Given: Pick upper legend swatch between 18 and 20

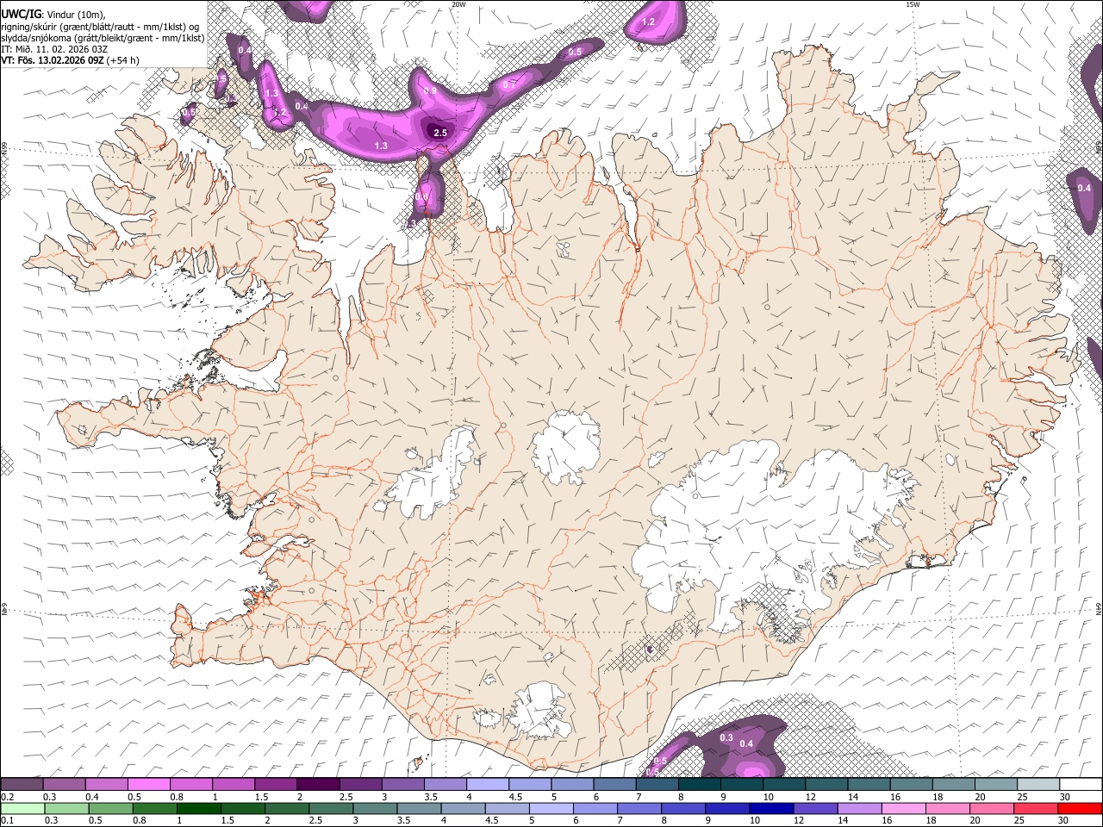Looking at the screenshot, I should click(x=952, y=784).
